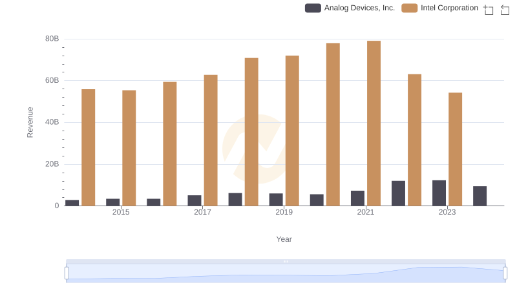Toggle Intel Corporation legend series
The image size is (517, 298).
440,8
